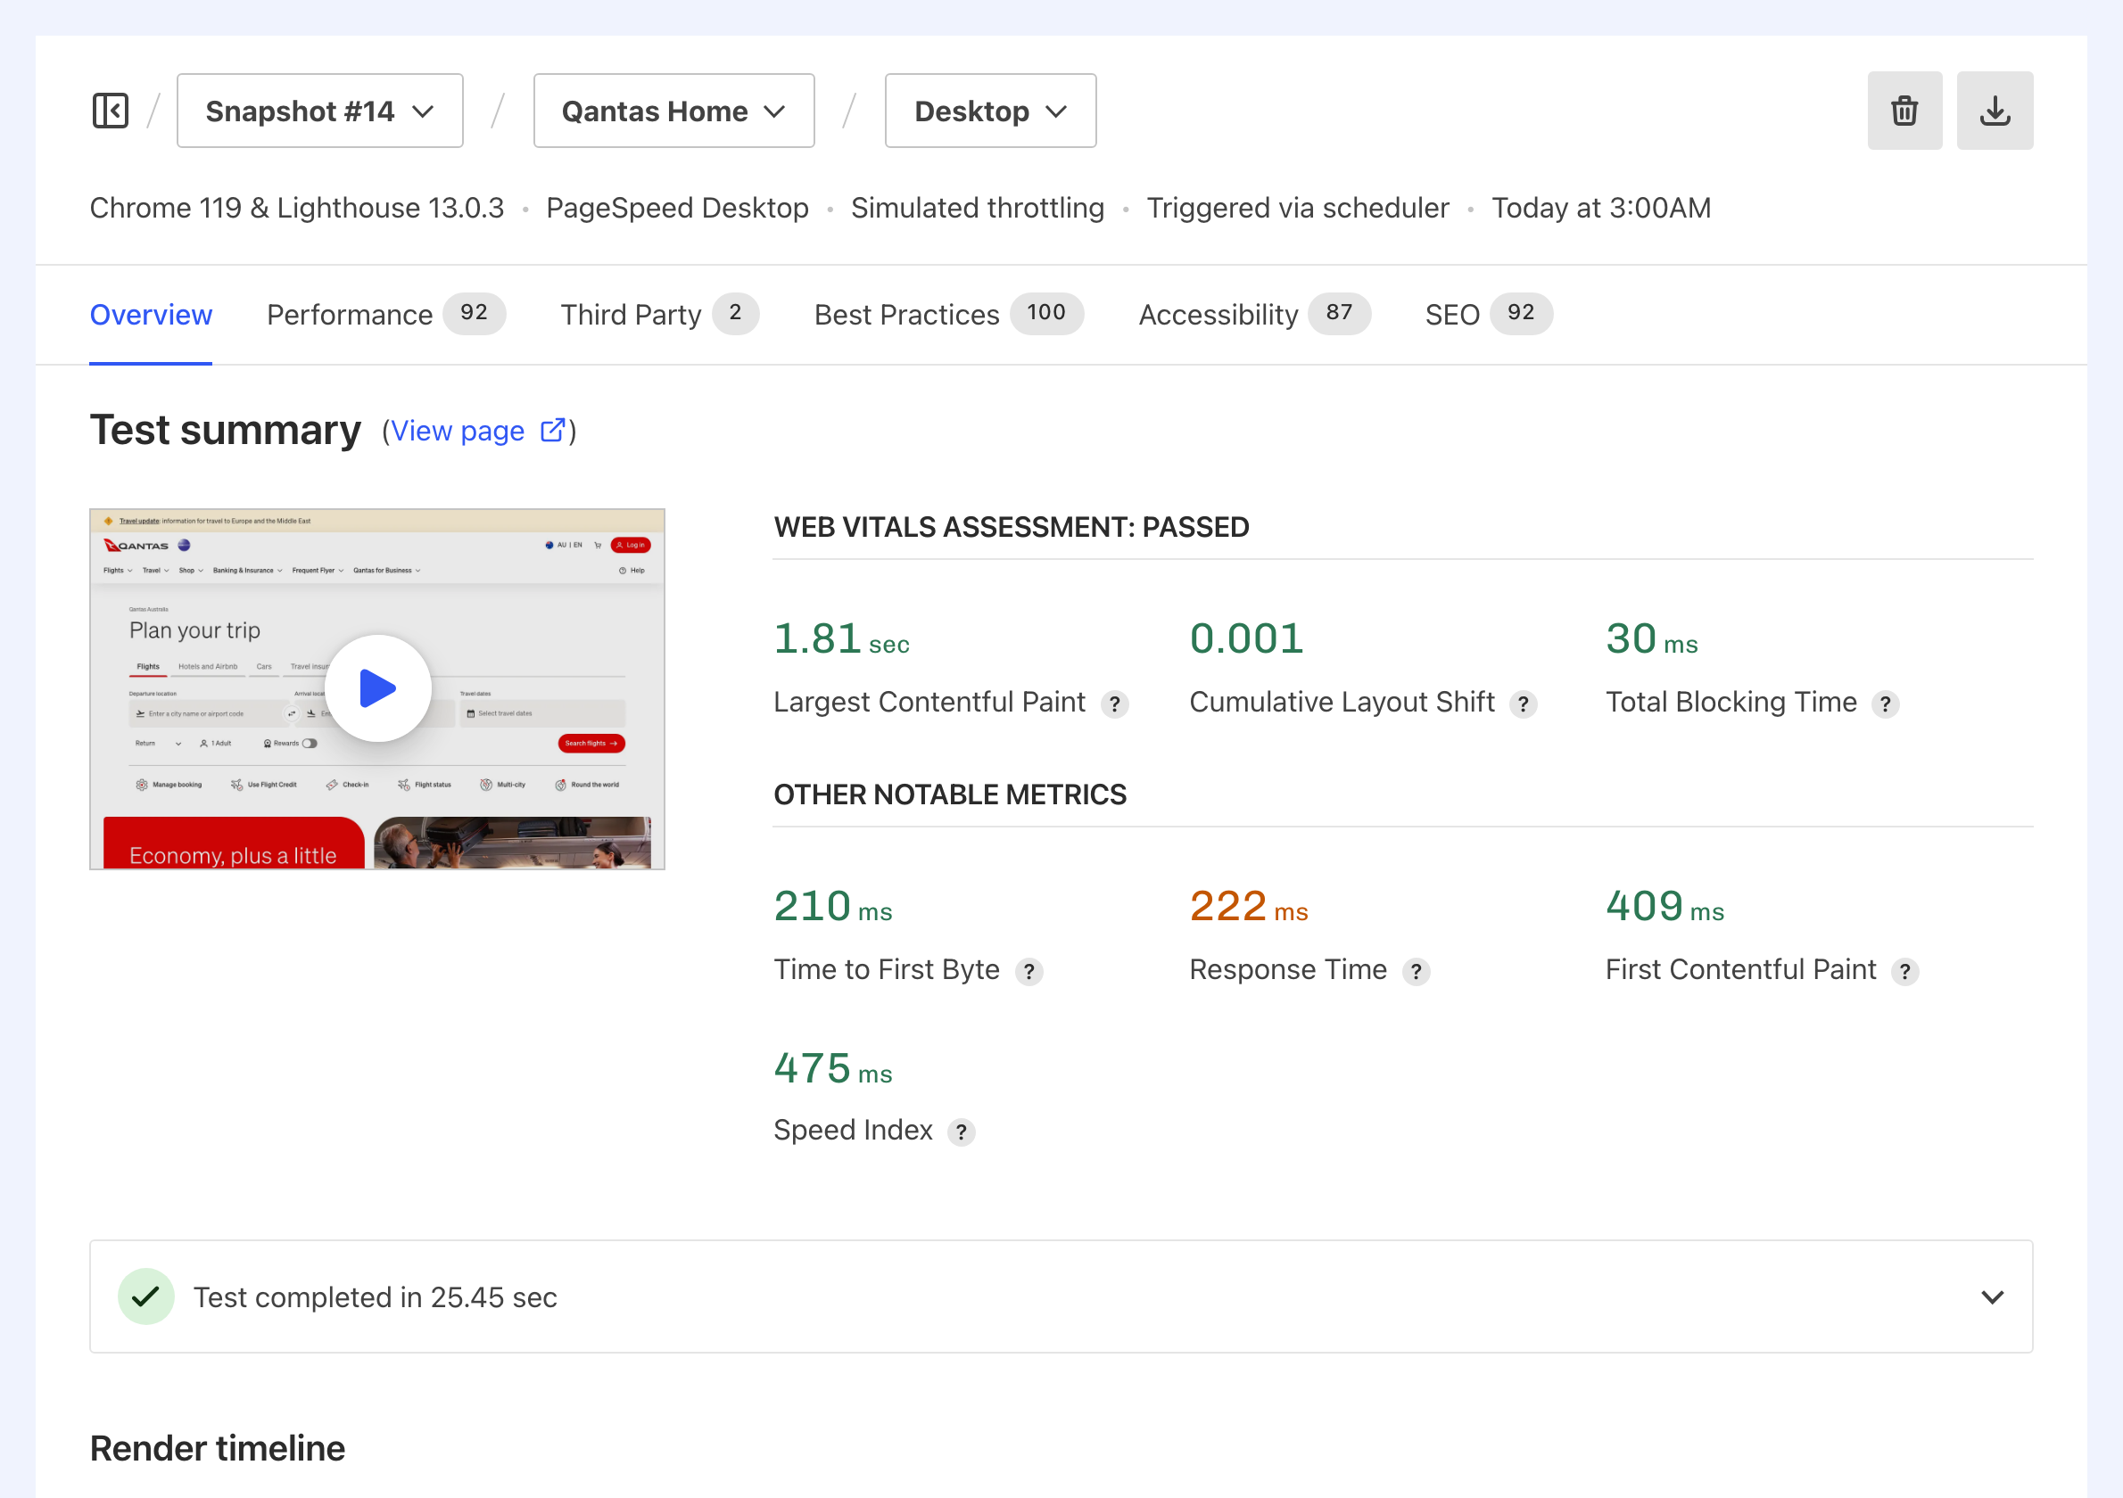Viewport: 2123px width, 1498px height.
Task: Click the download icon to export the report
Action: tap(1995, 110)
